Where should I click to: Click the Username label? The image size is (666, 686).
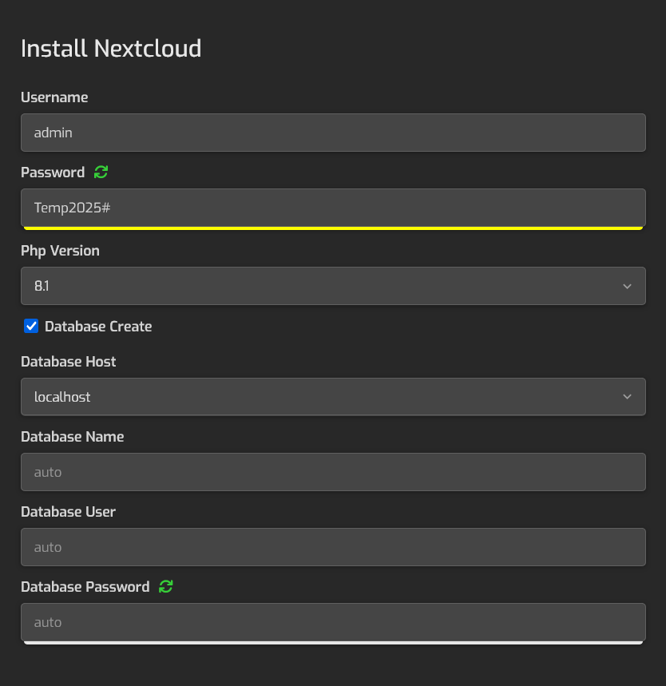pos(54,97)
